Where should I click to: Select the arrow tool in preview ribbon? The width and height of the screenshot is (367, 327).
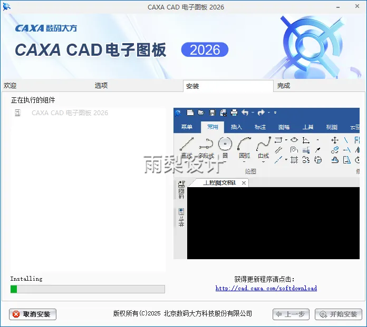click(317, 150)
